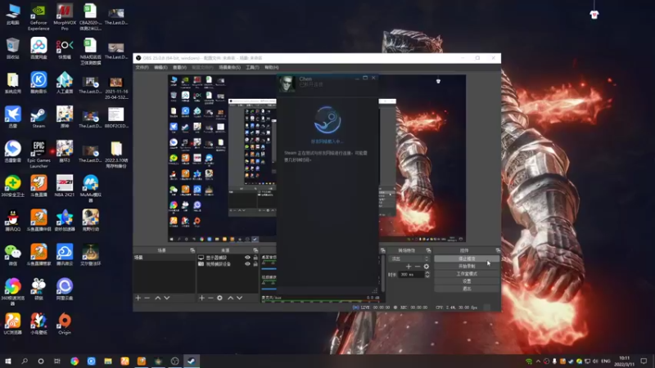Screen dimensions: 655x368
Task: Click the Stop Streaming button in Controls
Action: tap(467, 258)
